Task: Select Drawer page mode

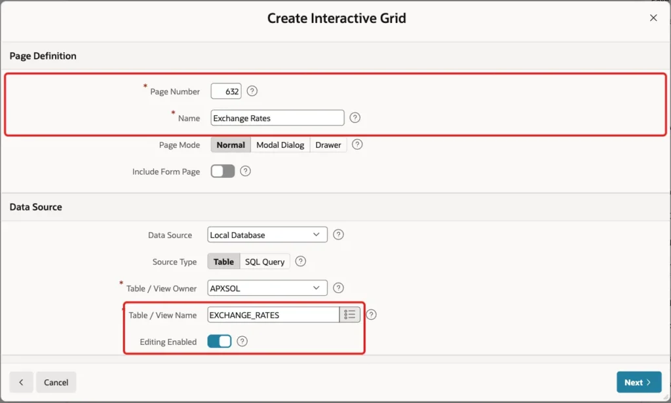Action: click(x=328, y=145)
